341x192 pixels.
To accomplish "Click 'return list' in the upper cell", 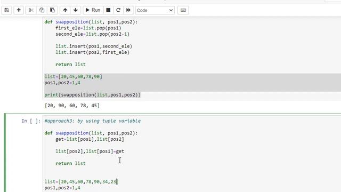I will click(70, 64).
